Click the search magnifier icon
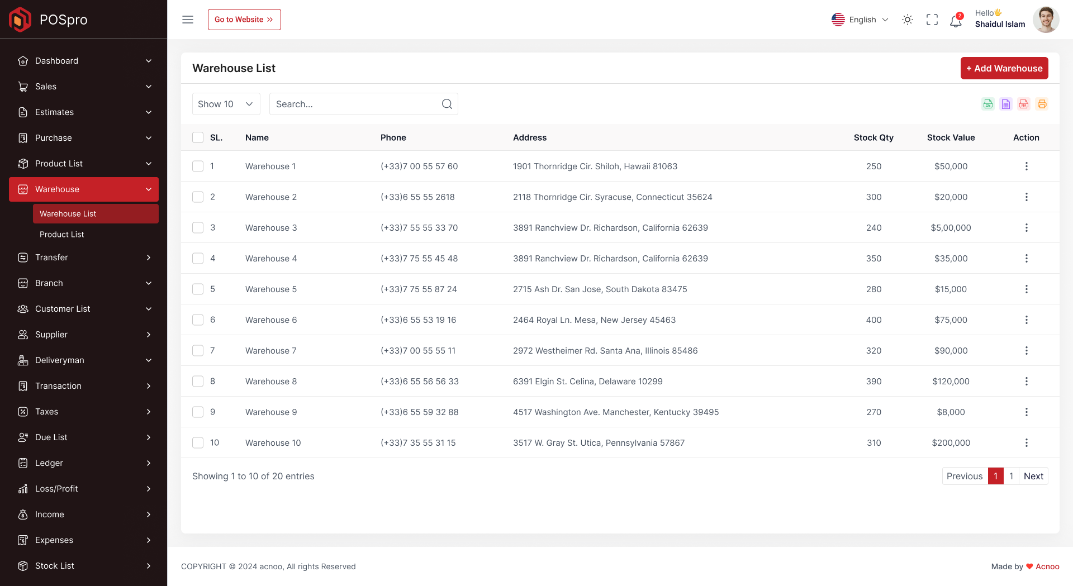 [x=447, y=104]
